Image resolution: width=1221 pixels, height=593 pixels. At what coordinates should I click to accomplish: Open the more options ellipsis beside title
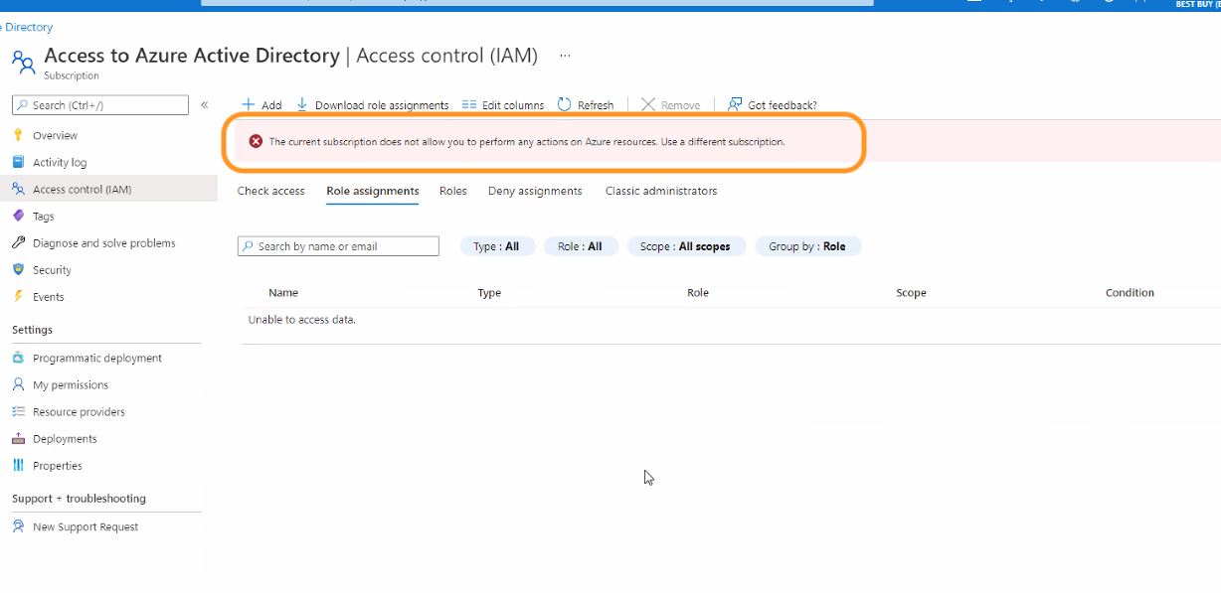point(565,56)
